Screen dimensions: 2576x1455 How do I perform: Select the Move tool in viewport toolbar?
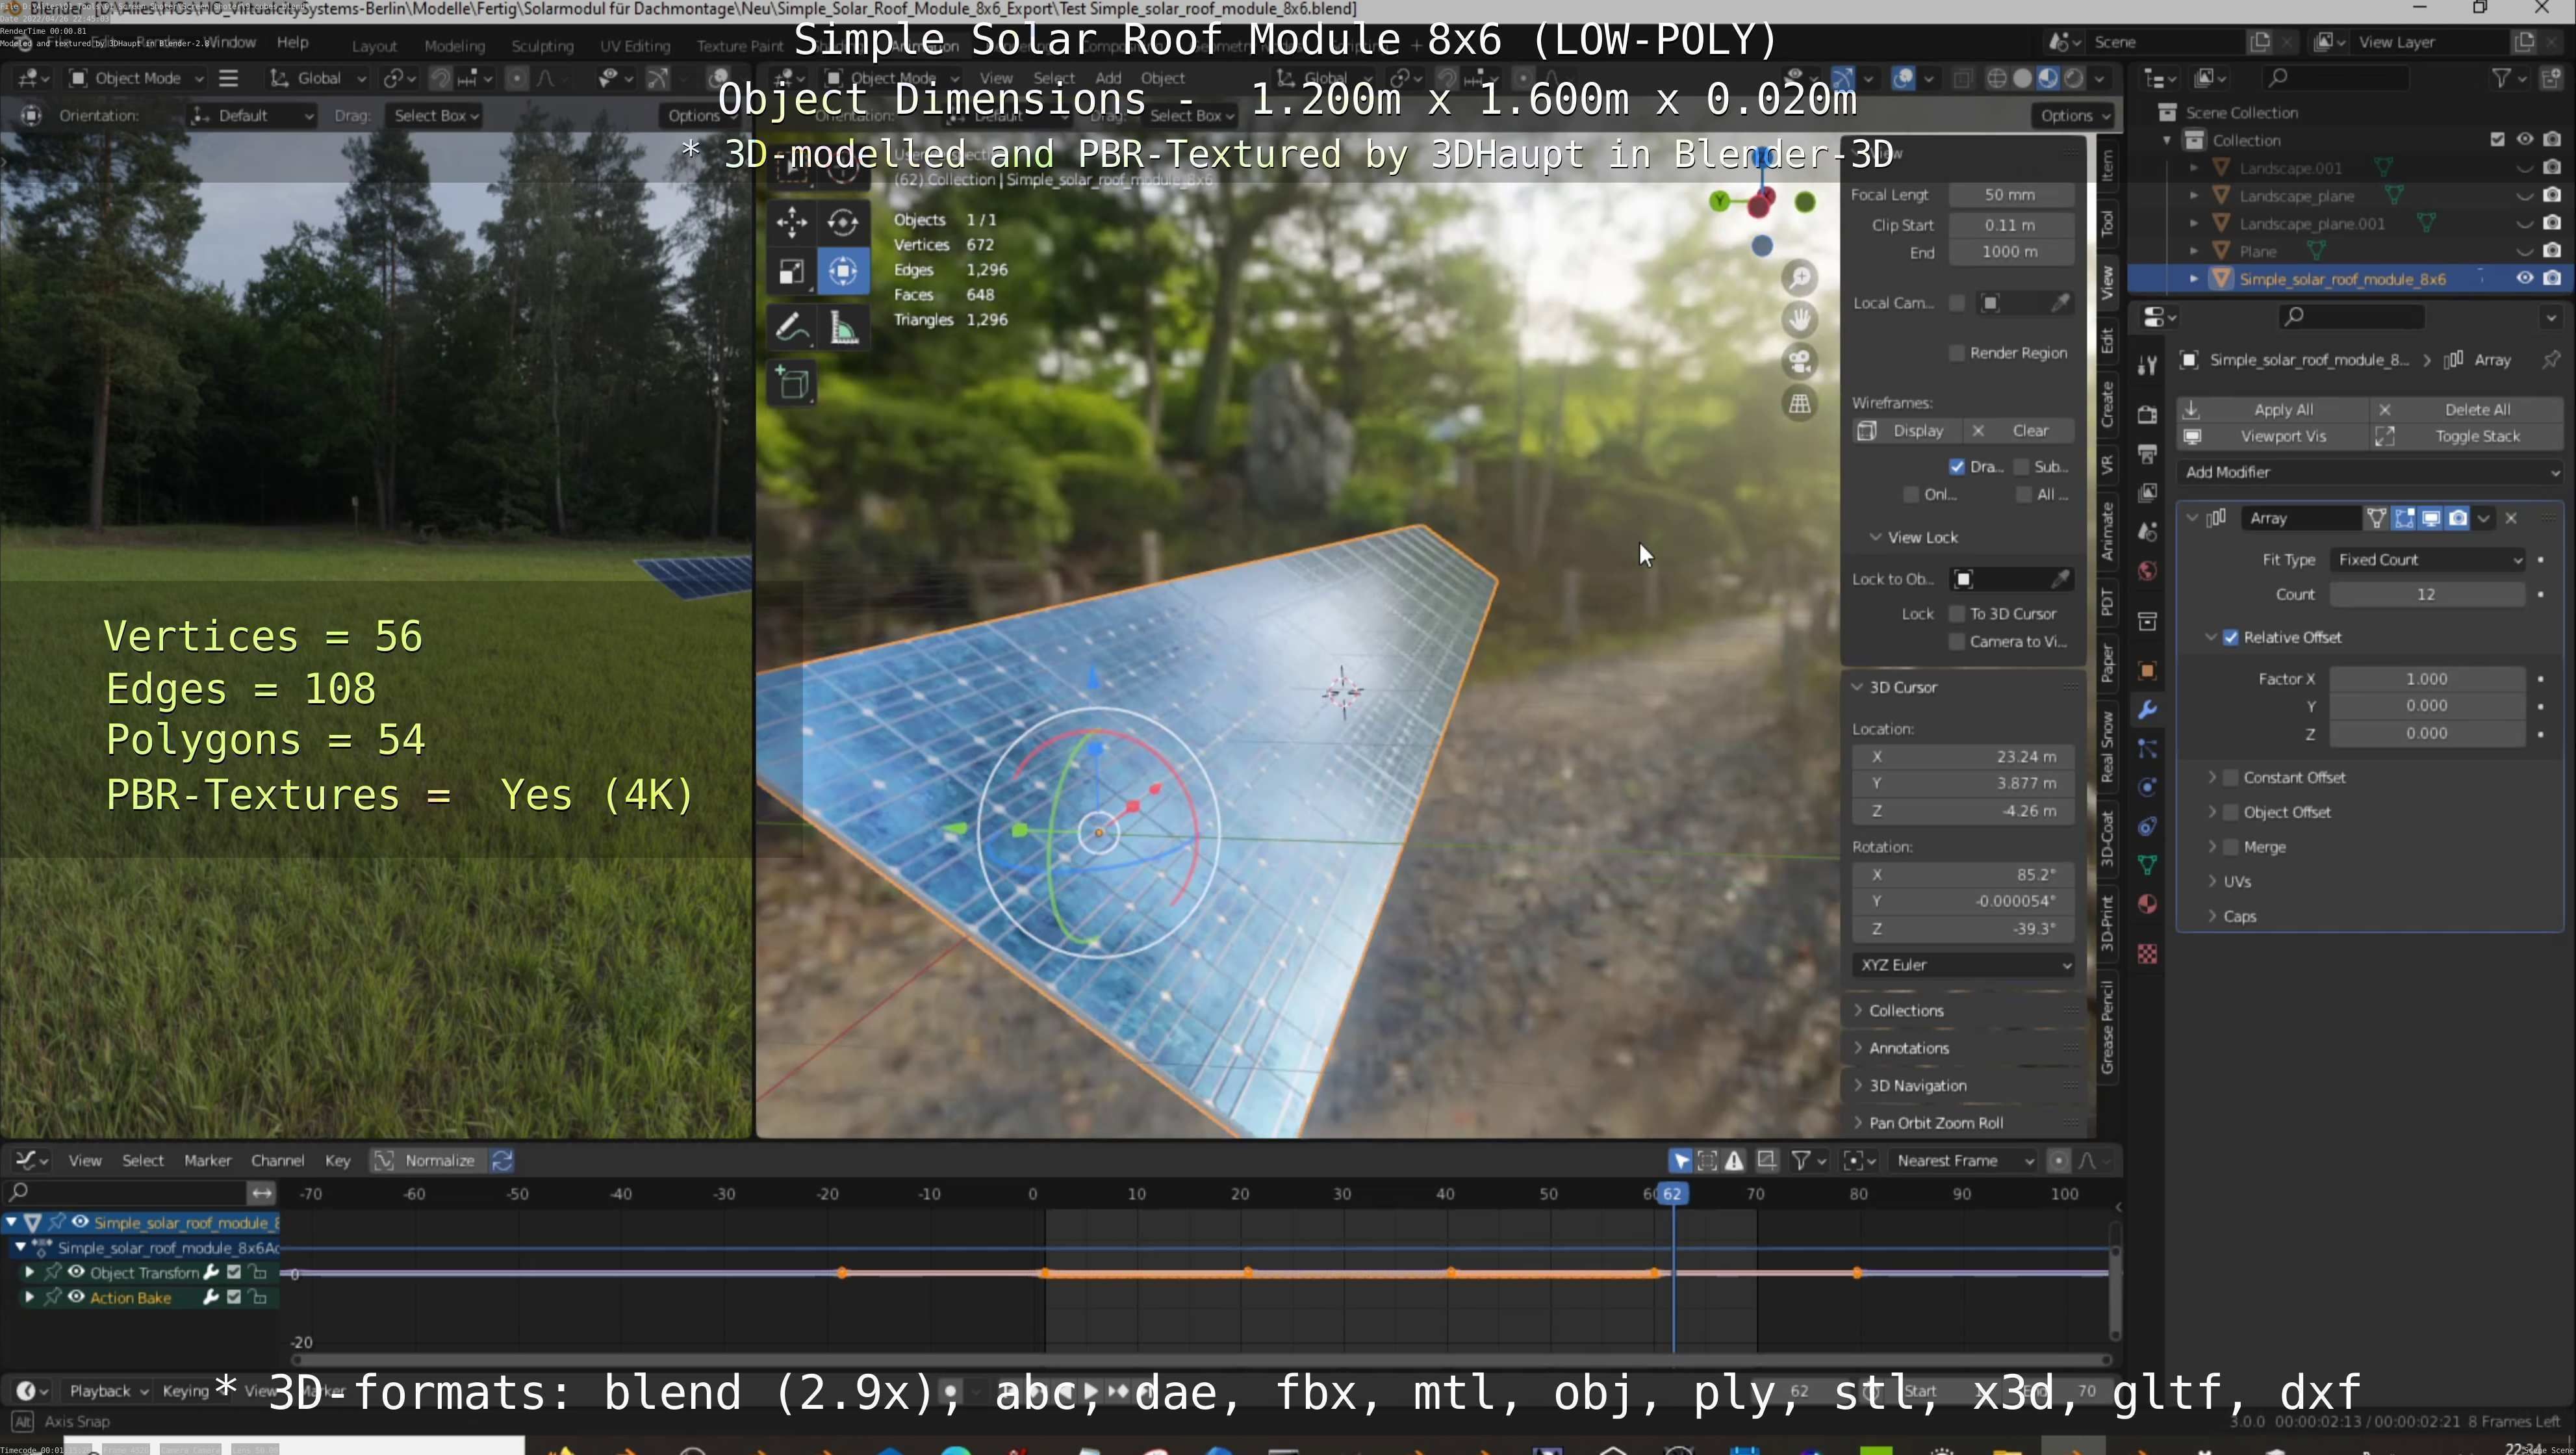click(791, 222)
